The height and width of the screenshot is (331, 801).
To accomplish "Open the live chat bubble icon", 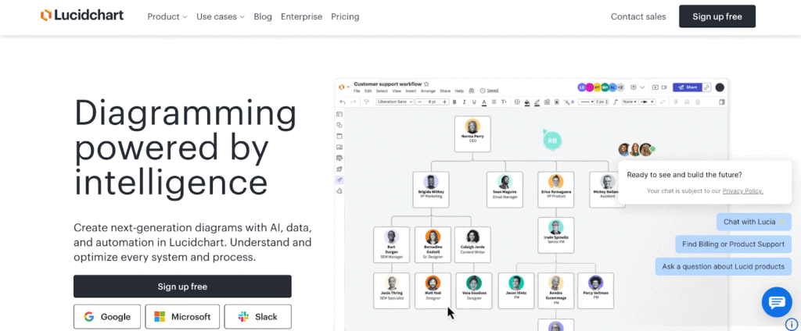I will [x=777, y=302].
